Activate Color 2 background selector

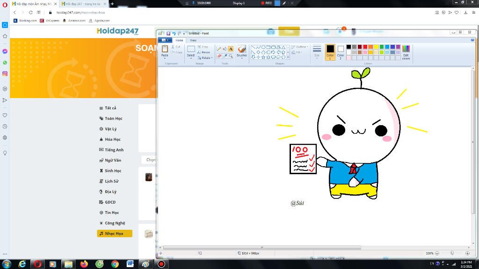[341, 52]
